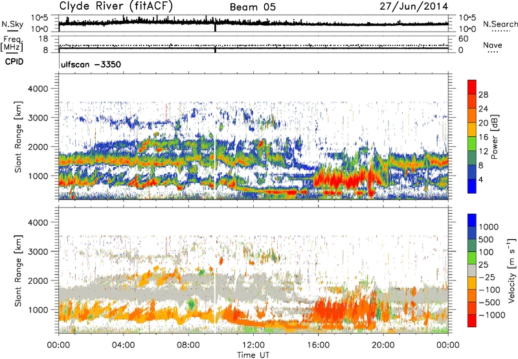Click the 'CPID' label
The width and height of the screenshot is (518, 359).
click(x=14, y=62)
